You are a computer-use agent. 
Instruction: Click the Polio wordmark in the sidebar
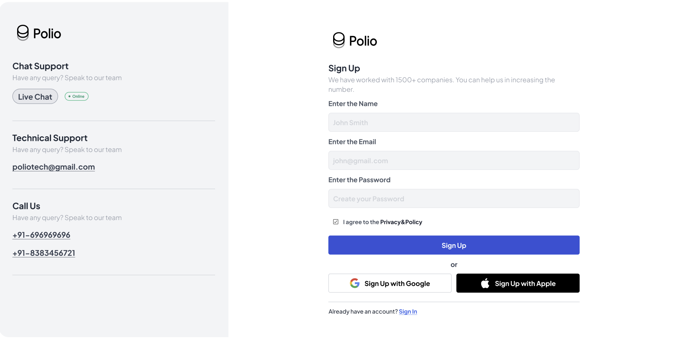point(47,34)
